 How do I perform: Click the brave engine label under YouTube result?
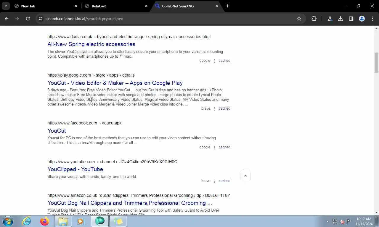coord(206,181)
